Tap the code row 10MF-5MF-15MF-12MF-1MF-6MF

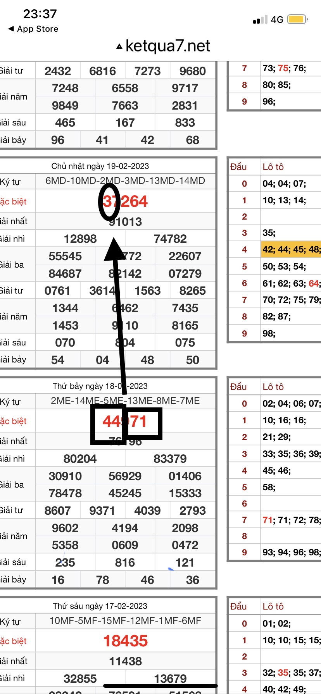pyautogui.click(x=125, y=621)
